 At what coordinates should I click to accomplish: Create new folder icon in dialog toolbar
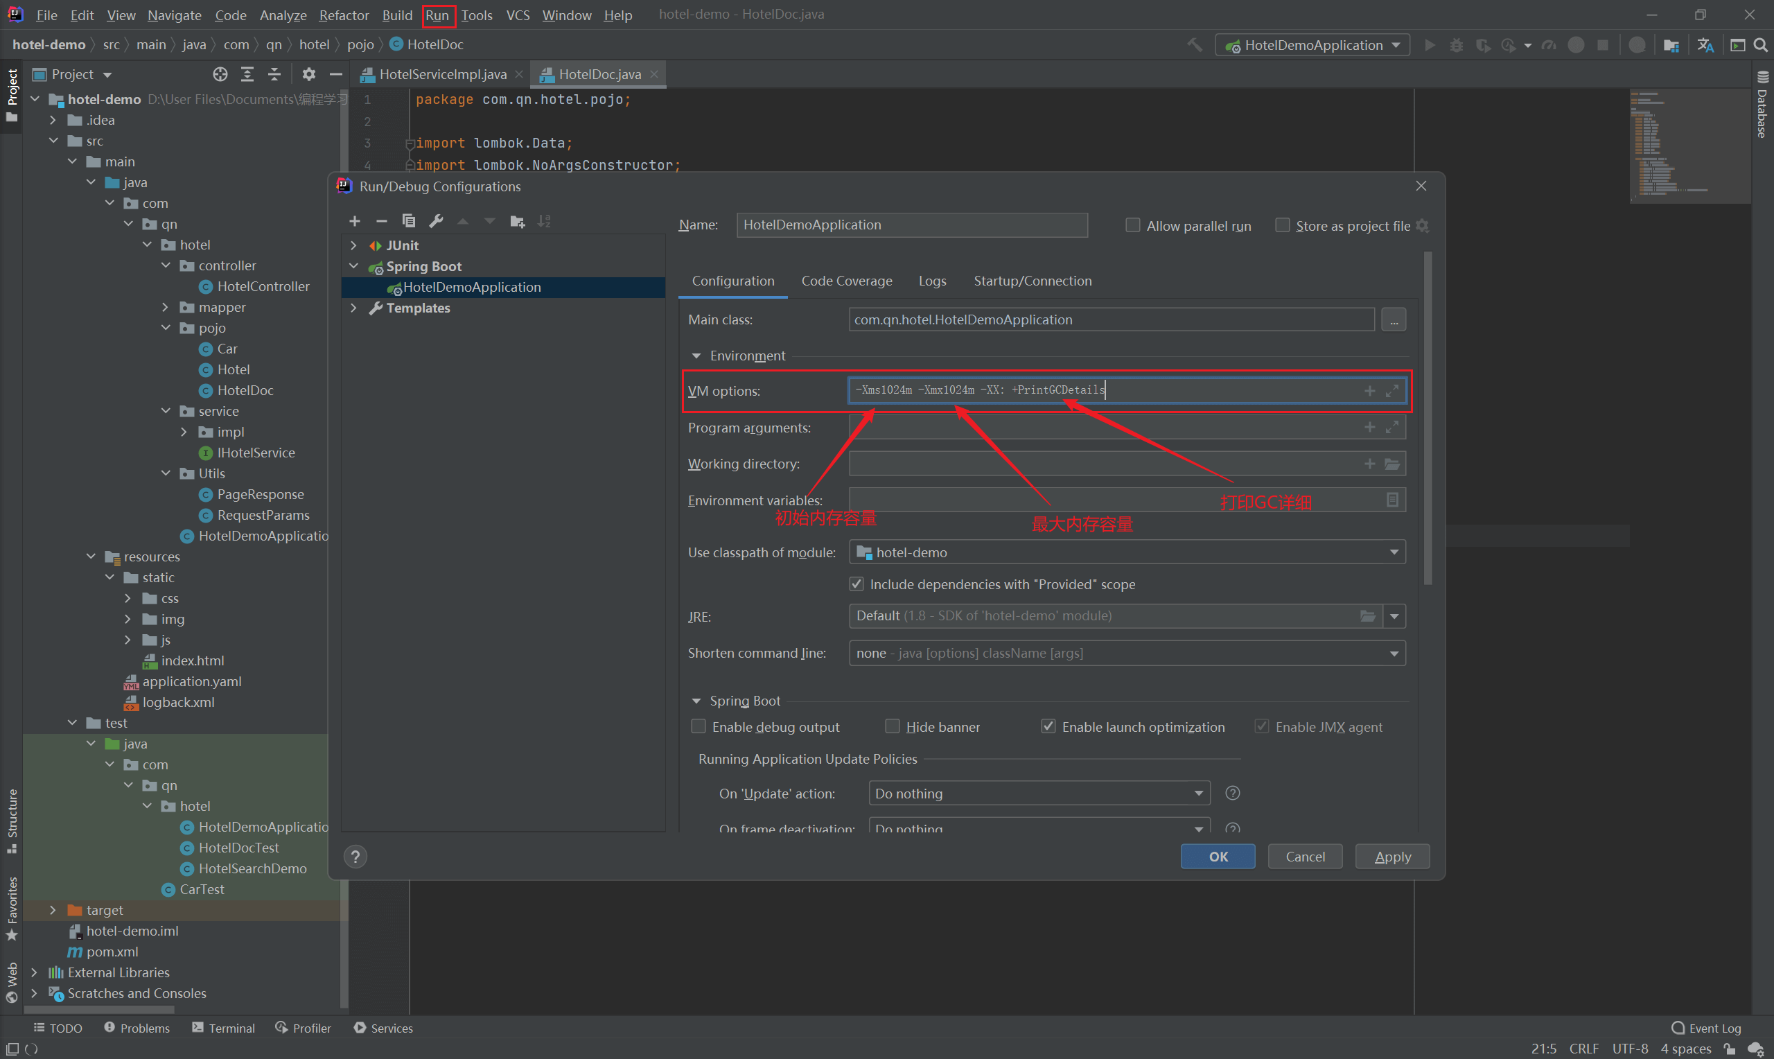[518, 221]
